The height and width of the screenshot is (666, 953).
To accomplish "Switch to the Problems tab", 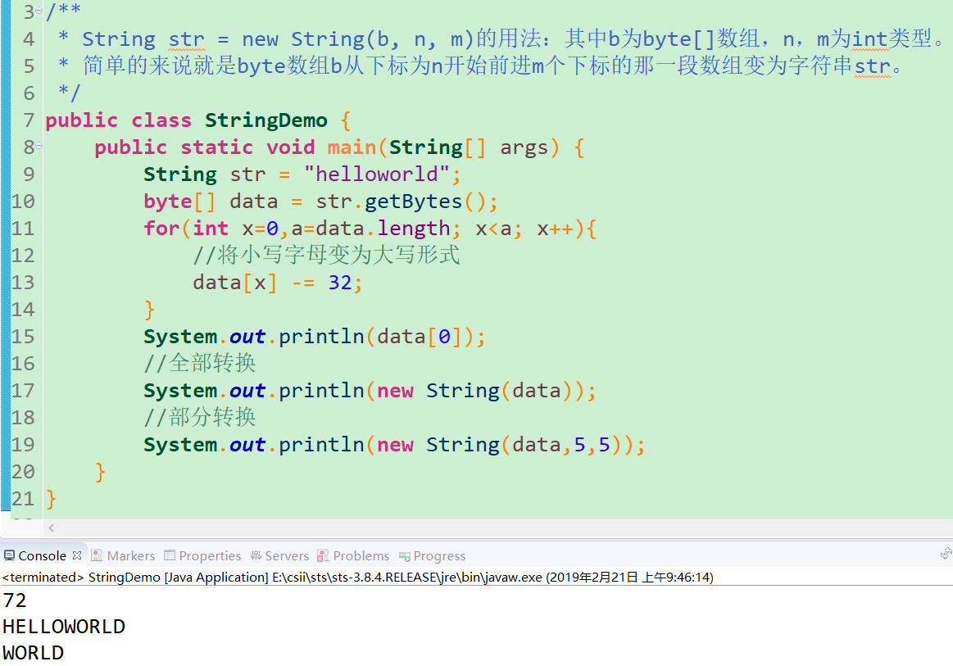I will tap(361, 555).
